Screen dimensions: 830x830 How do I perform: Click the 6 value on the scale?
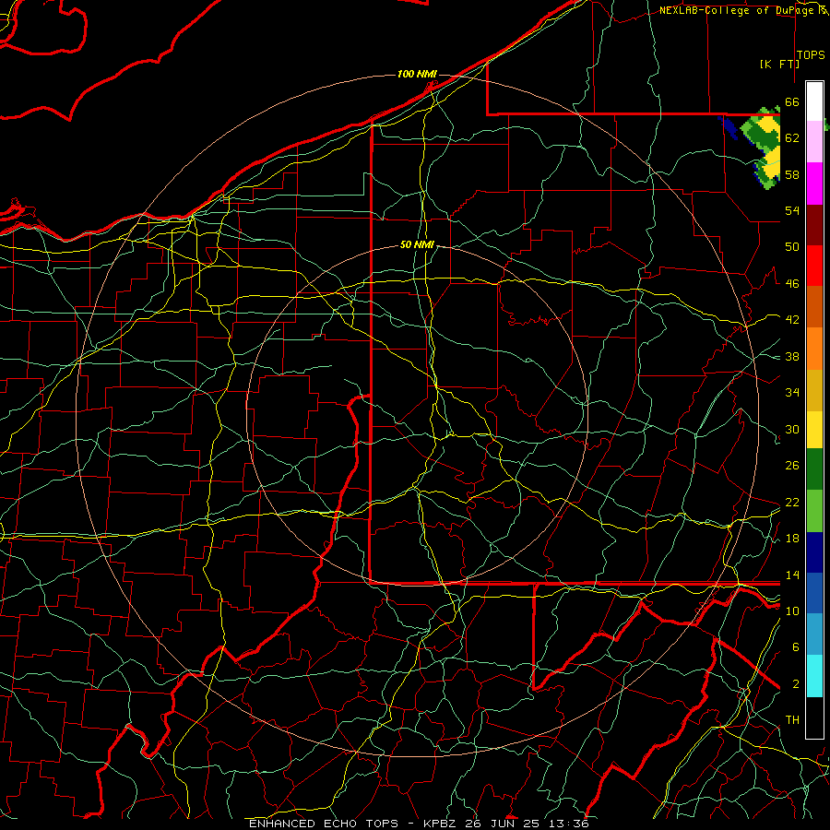click(796, 646)
